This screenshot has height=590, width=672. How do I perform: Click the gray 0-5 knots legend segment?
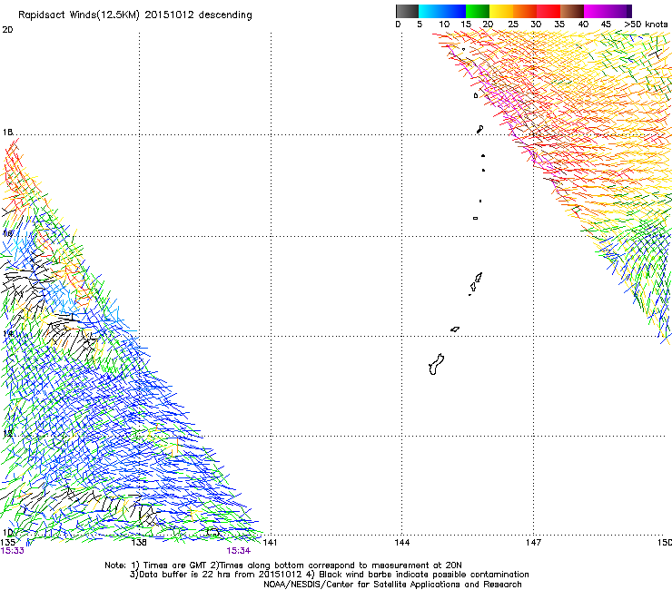(407, 11)
